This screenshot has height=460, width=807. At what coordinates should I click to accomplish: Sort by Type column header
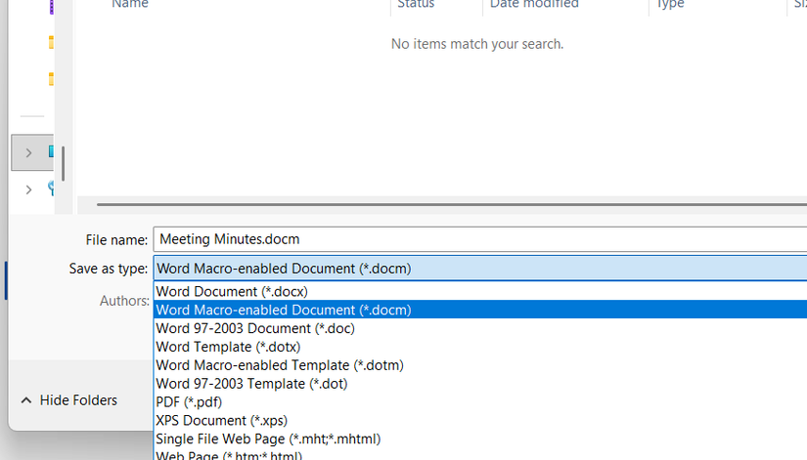coord(670,4)
